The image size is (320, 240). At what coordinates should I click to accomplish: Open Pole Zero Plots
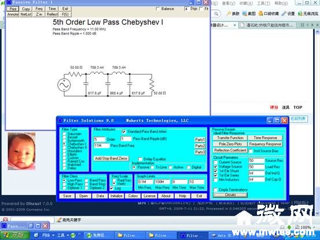(x=230, y=144)
